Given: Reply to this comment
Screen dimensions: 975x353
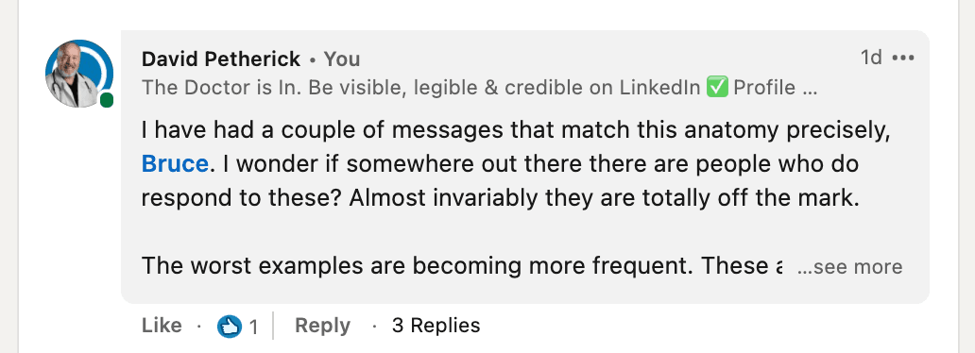Looking at the screenshot, I should [x=322, y=326].
